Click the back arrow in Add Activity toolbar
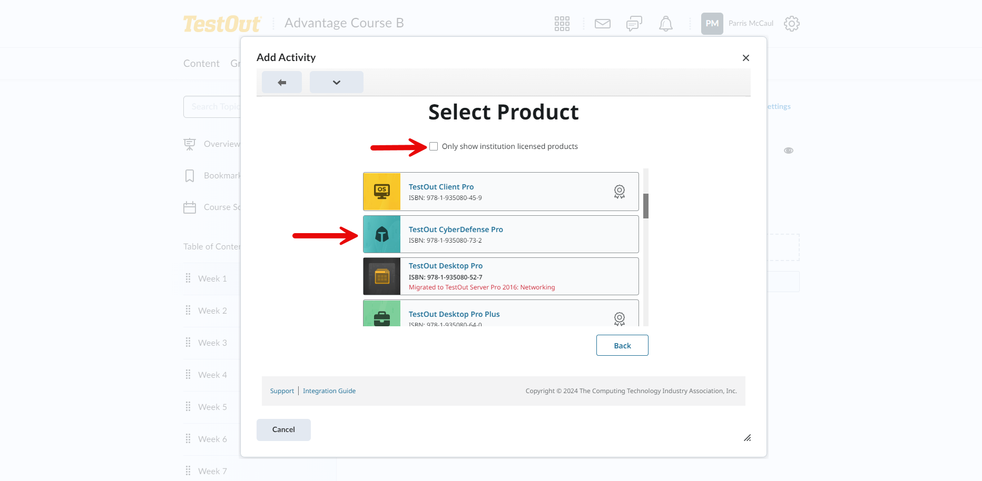 (282, 82)
